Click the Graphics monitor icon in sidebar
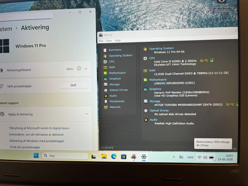 point(105,79)
